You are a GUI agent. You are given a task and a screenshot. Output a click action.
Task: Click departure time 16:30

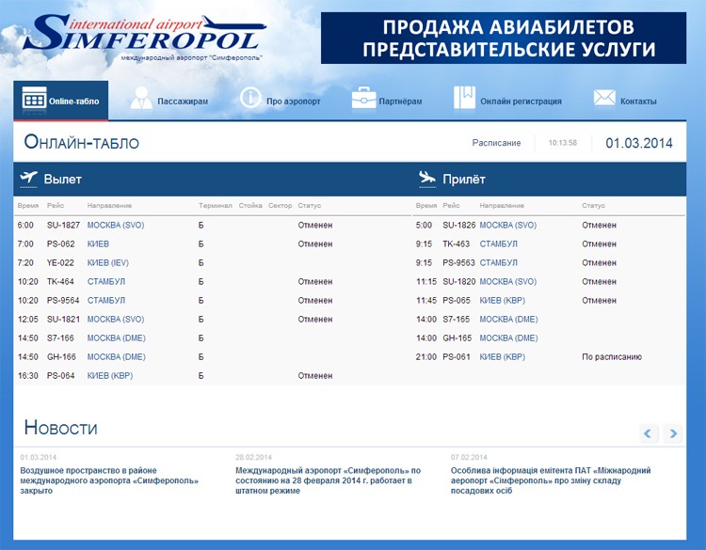point(28,376)
